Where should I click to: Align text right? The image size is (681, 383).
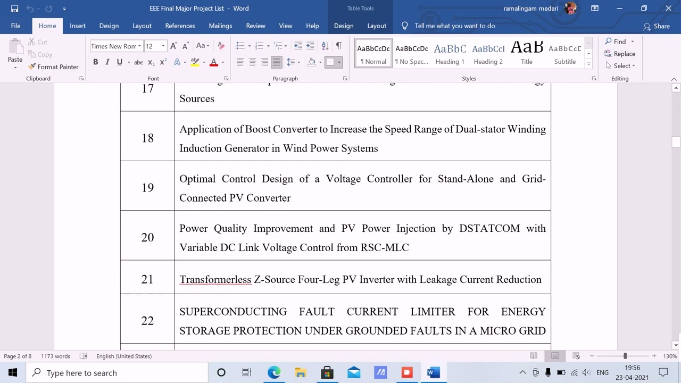click(x=264, y=62)
